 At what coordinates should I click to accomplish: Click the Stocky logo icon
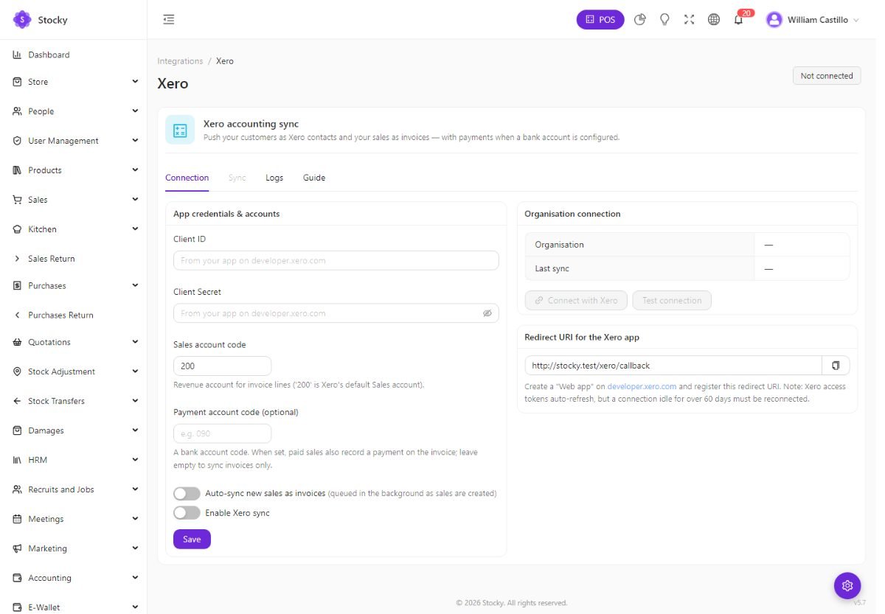click(22, 19)
